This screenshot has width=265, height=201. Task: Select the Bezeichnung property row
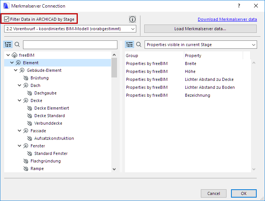pyautogui.click(x=188, y=95)
